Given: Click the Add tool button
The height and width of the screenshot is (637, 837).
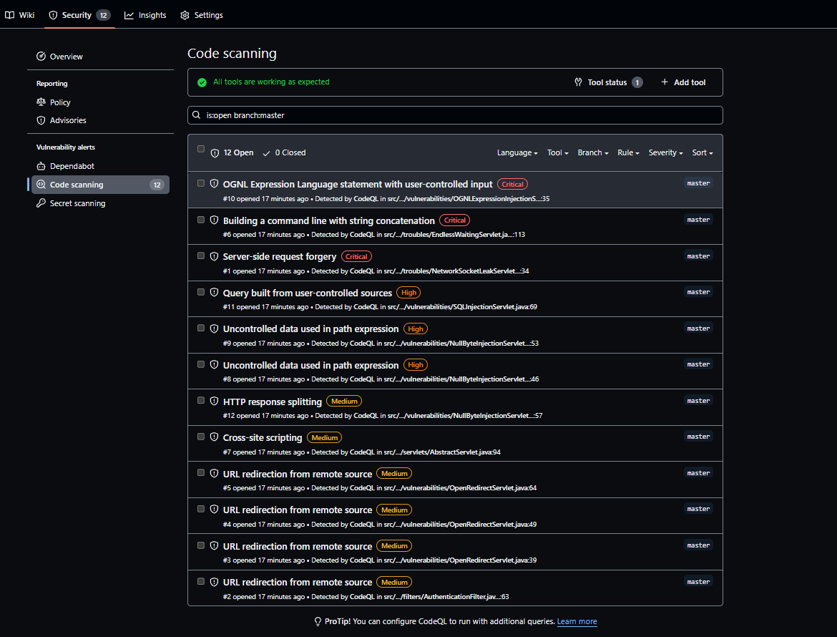Looking at the screenshot, I should tap(683, 82).
